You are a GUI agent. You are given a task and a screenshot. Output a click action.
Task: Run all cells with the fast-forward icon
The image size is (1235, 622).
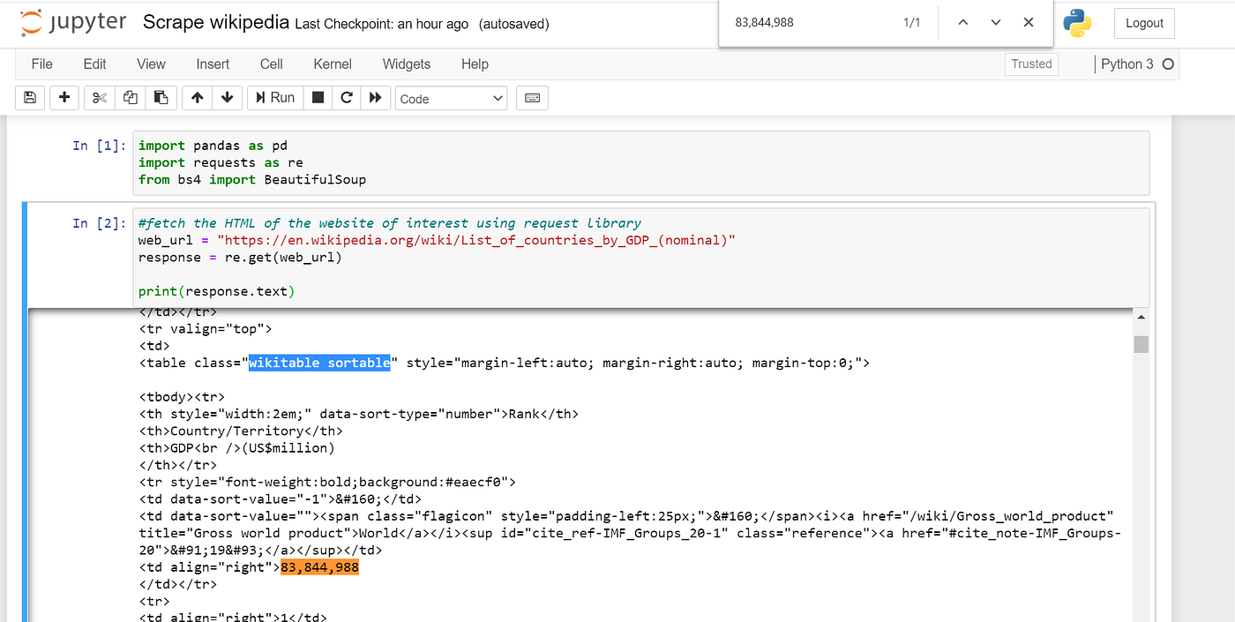click(376, 97)
